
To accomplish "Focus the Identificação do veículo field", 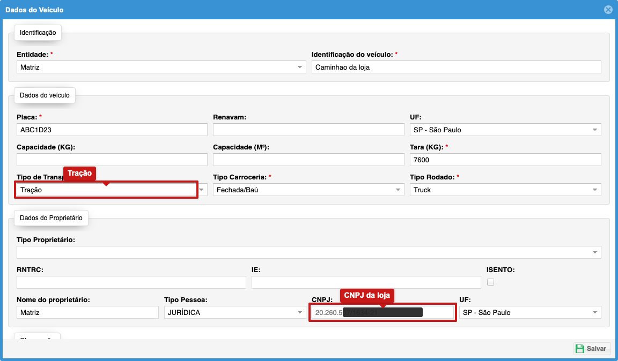I will [457, 67].
